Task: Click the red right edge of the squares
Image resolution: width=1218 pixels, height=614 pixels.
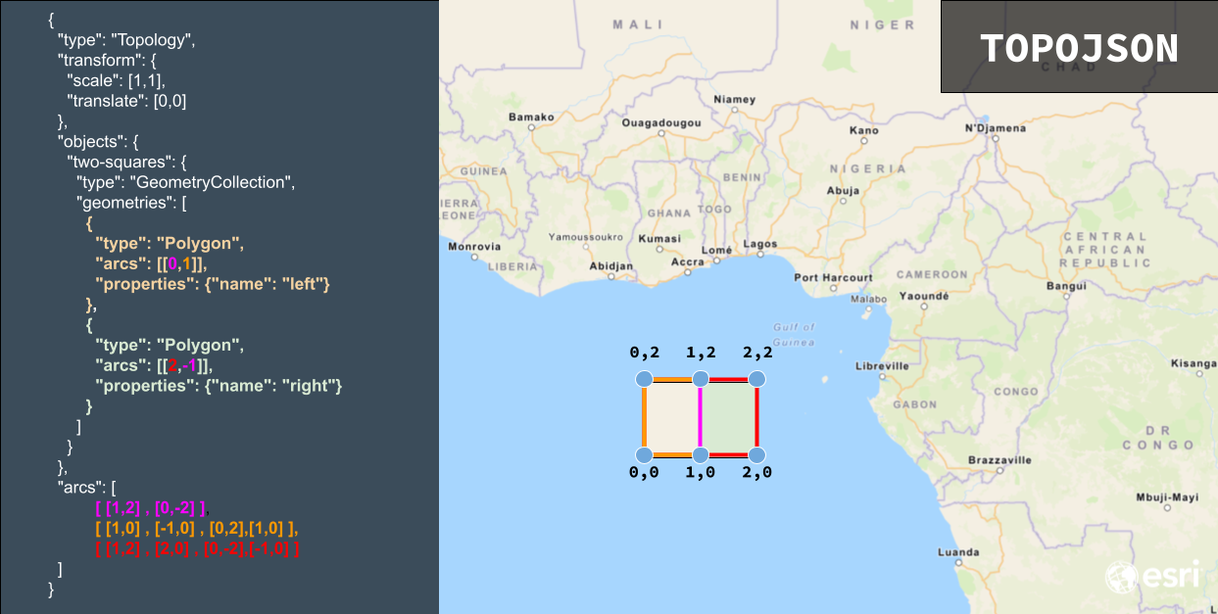Action: coord(757,417)
